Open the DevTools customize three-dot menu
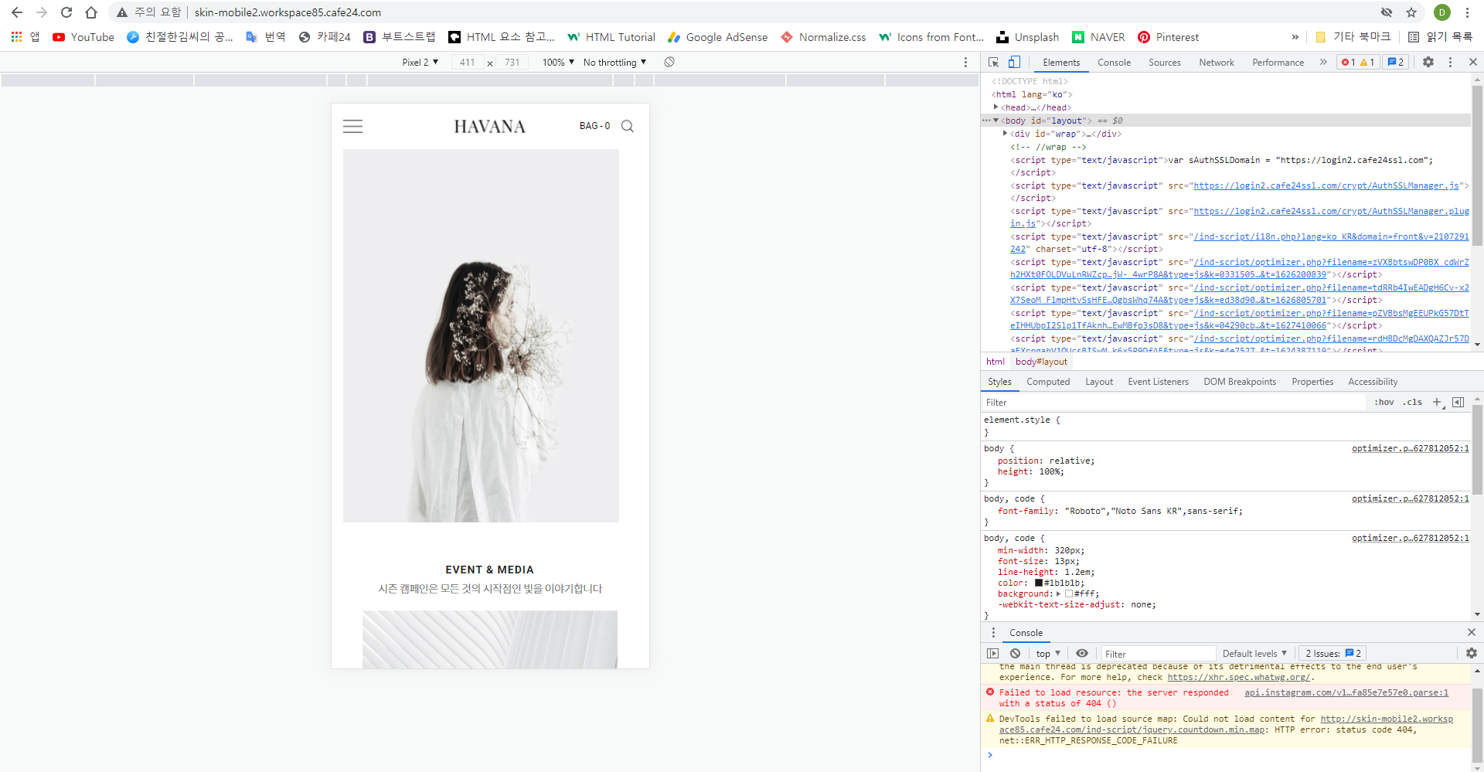1484x772 pixels. (x=1450, y=62)
